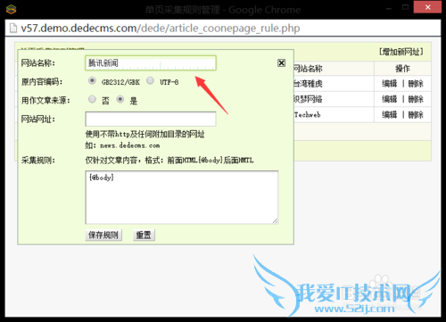The image size is (446, 322).
Task: Edit the 台湾雅虎 row
Action: coord(390,84)
